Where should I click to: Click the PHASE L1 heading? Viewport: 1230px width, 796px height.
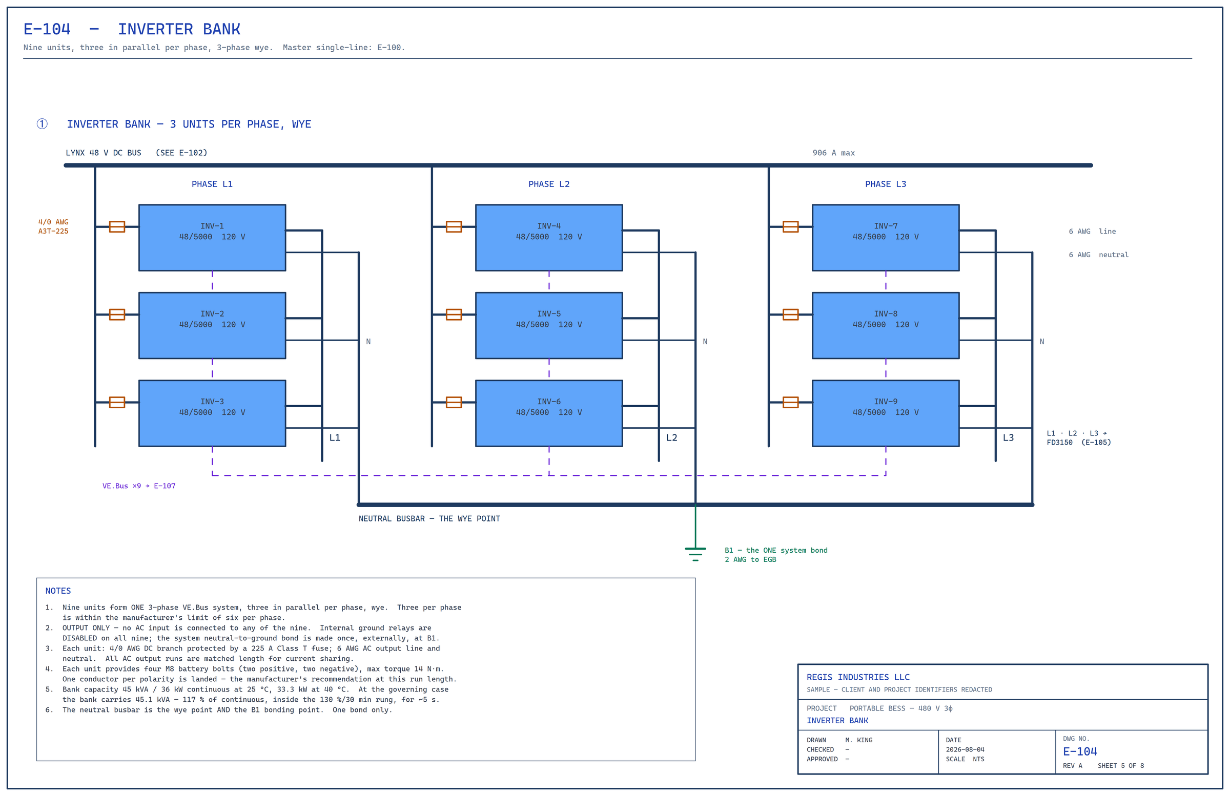pos(212,184)
